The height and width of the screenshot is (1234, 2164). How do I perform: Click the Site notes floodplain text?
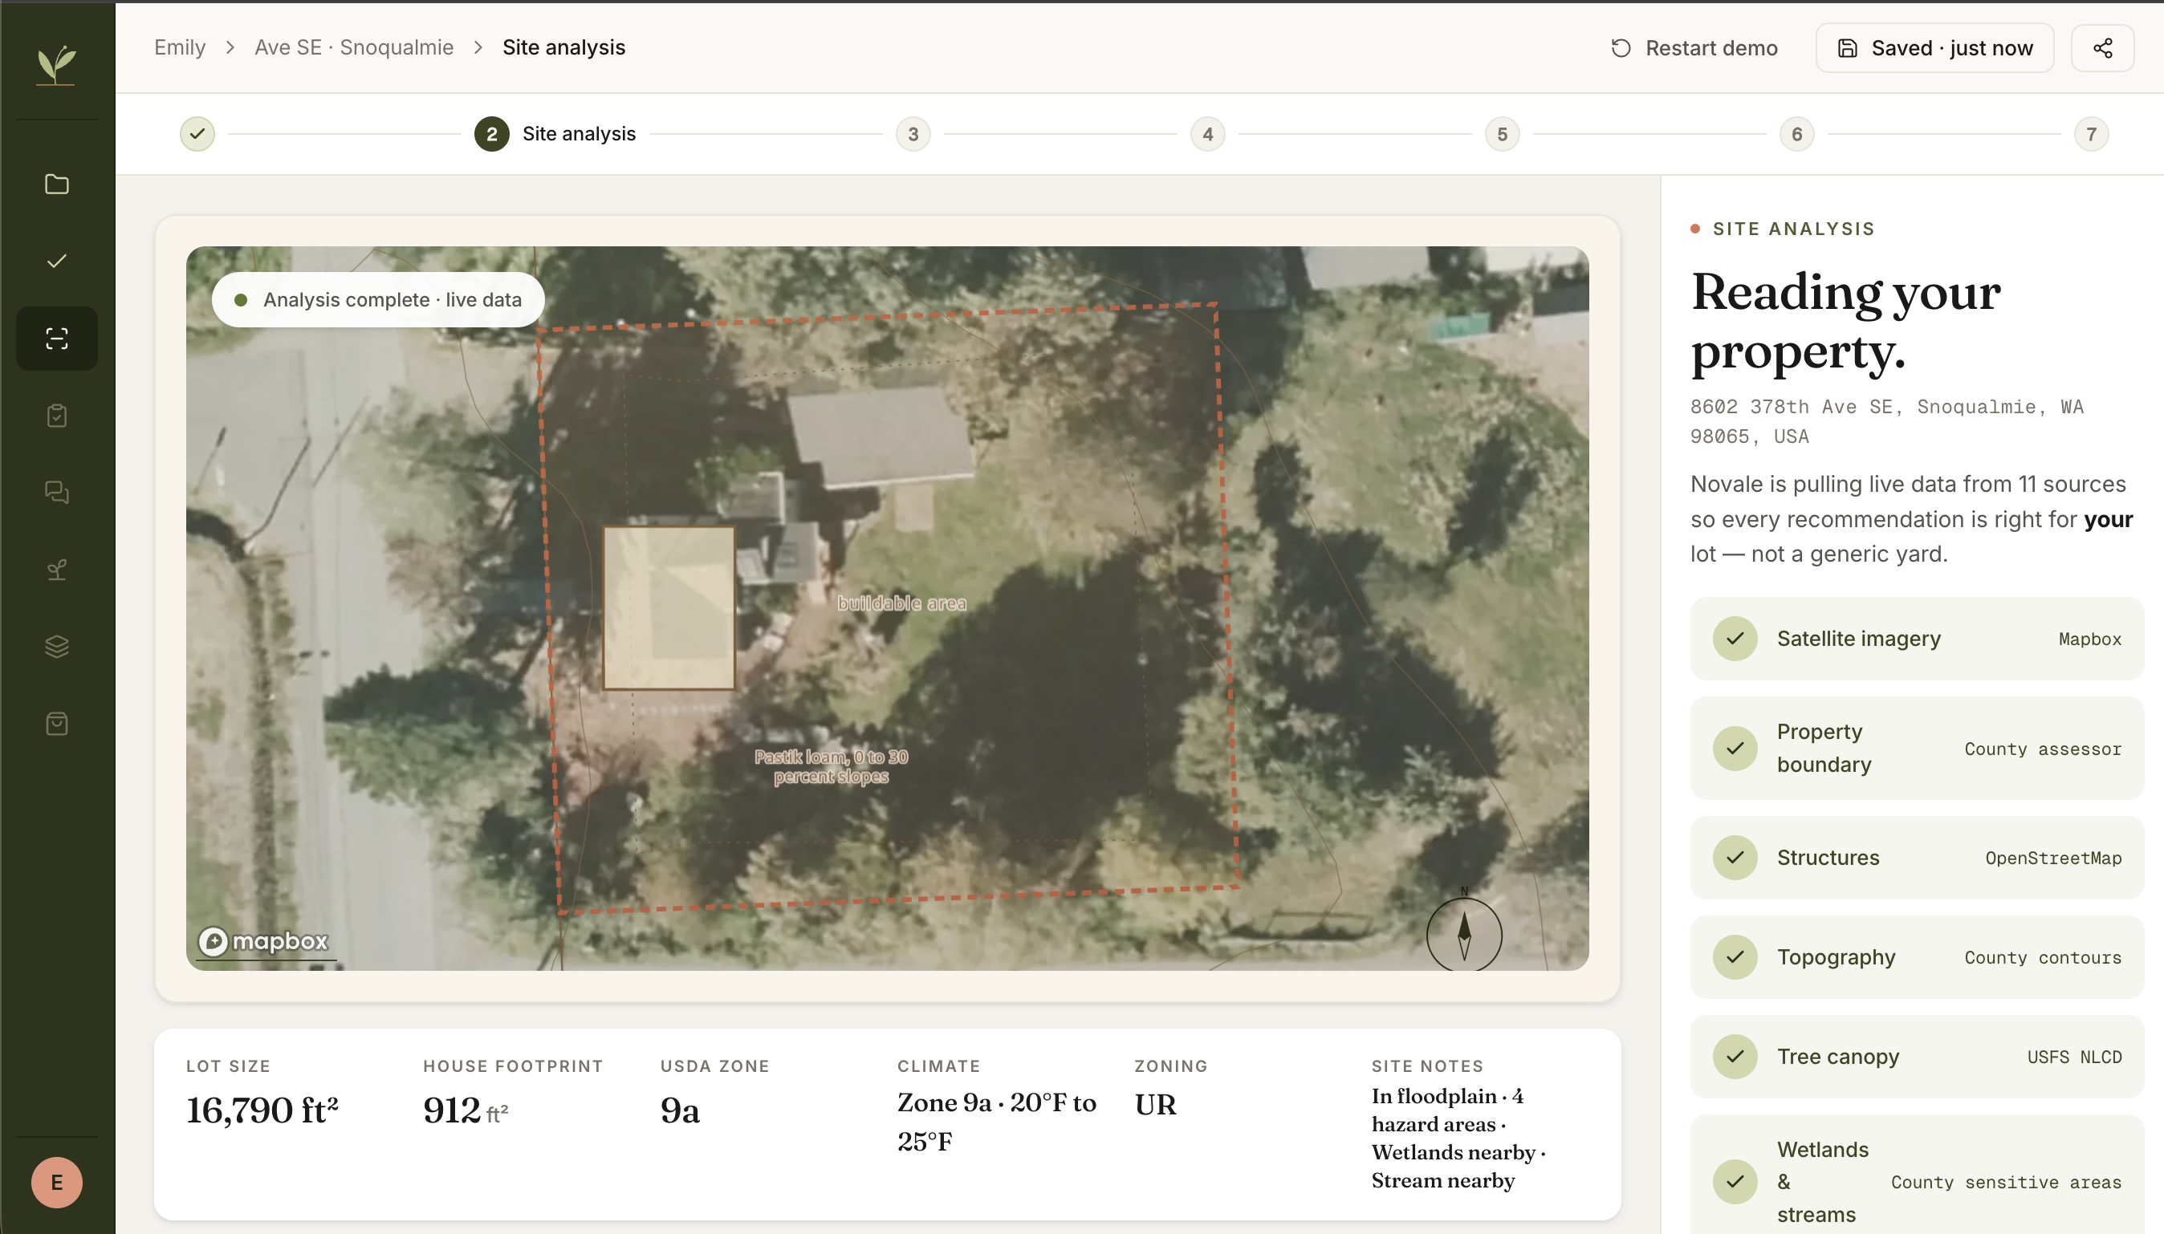pos(1458,1139)
